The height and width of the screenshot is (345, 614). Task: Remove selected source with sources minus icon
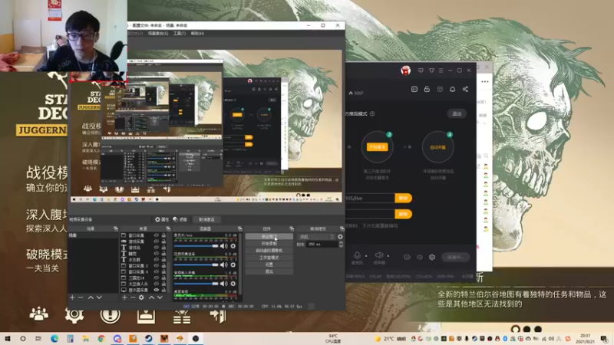click(x=133, y=297)
